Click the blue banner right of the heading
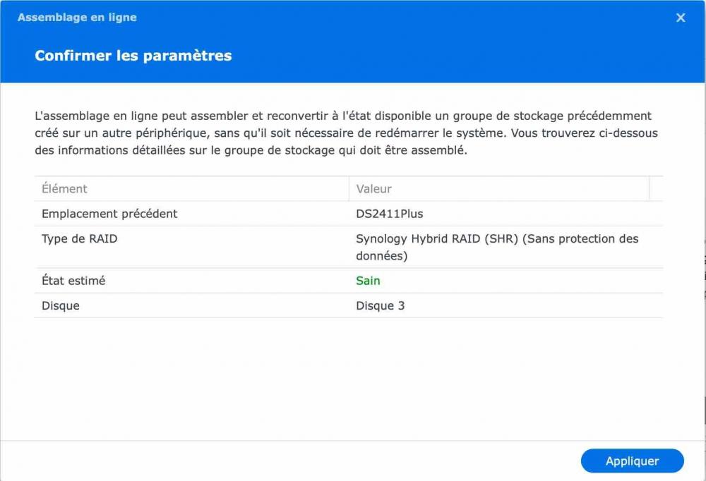706x481 pixels. [459, 56]
